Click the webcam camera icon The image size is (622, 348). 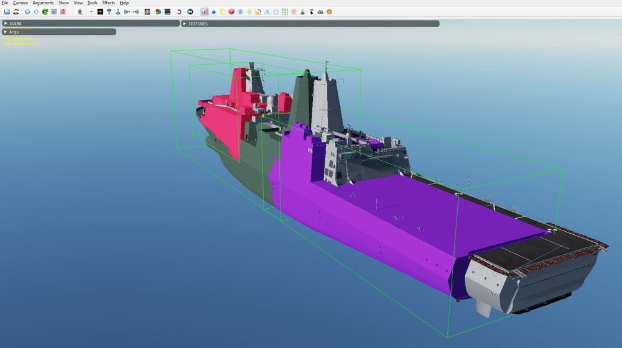point(80,12)
